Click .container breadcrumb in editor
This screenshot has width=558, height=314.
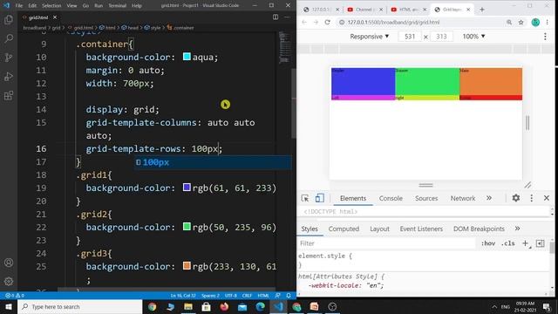(180, 27)
